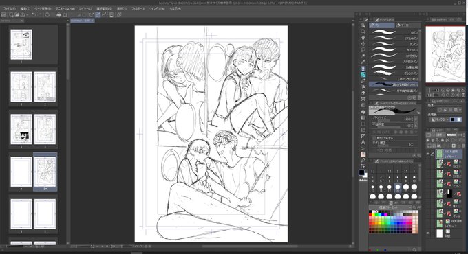Select the Eyedropper tool

[x=363, y=62]
